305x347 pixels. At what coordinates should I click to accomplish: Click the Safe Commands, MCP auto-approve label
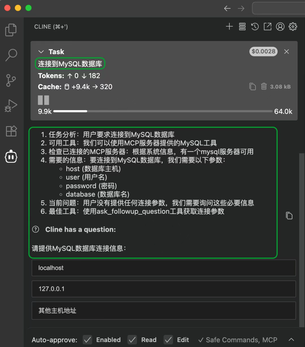tap(238, 340)
